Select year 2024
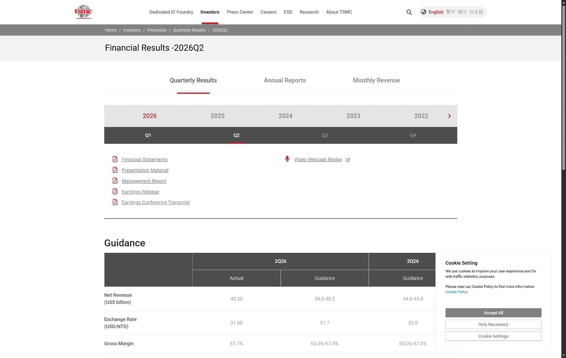The image size is (566, 358). point(285,116)
